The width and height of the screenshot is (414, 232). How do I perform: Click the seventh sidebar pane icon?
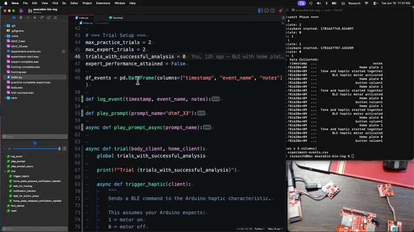pos(55,18)
